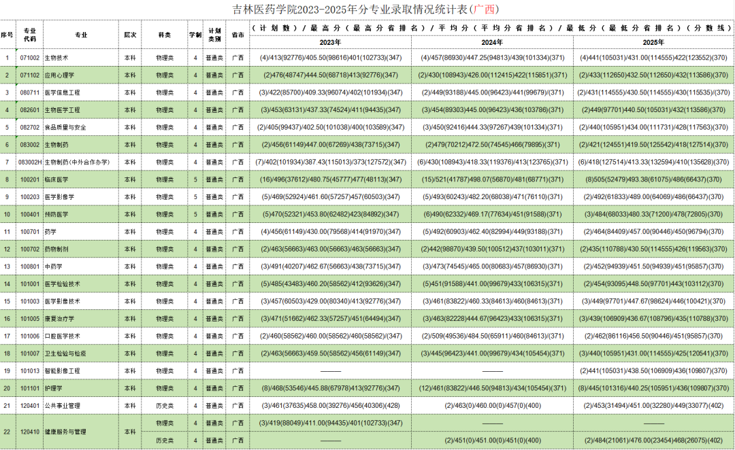This screenshot has height=450, width=735.
Task: Select the major name 健康服务与管理
Action: [65, 432]
